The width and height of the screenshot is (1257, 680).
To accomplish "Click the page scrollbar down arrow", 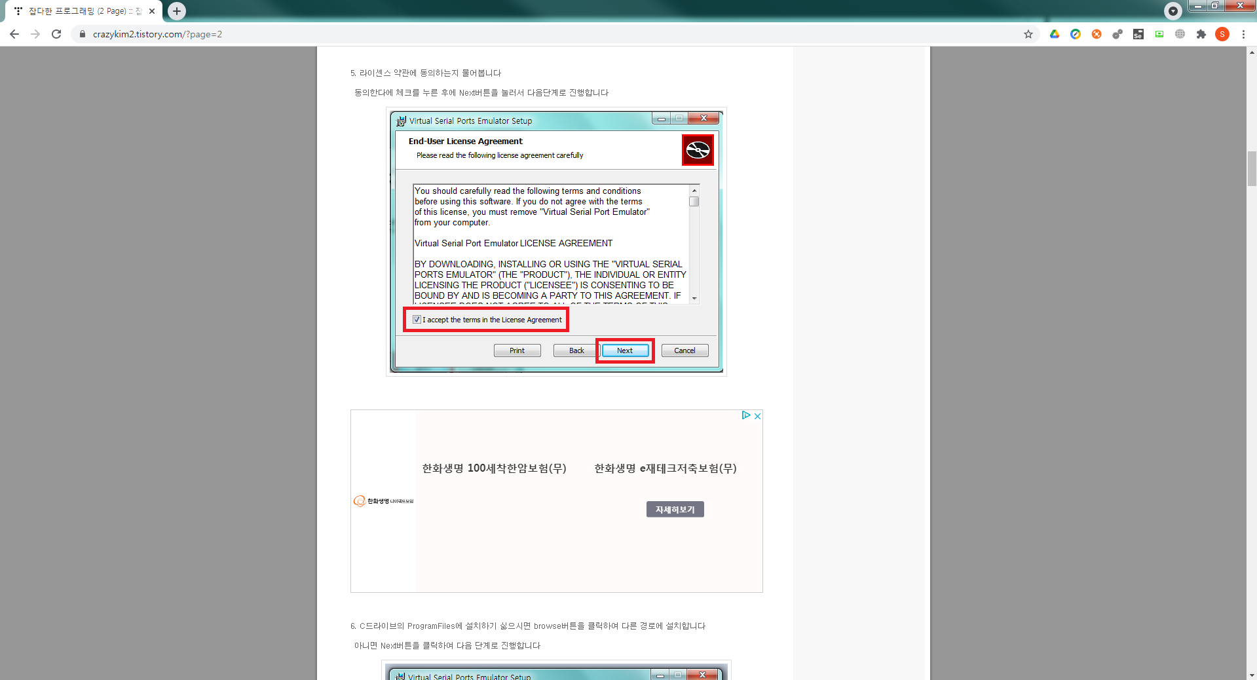I will (x=1252, y=675).
